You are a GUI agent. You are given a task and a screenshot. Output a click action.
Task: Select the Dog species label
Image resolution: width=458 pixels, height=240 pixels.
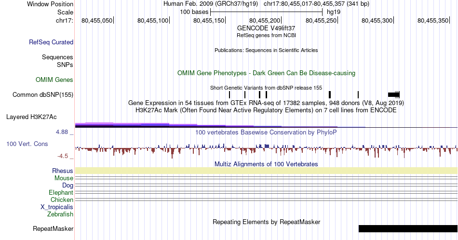click(67, 186)
